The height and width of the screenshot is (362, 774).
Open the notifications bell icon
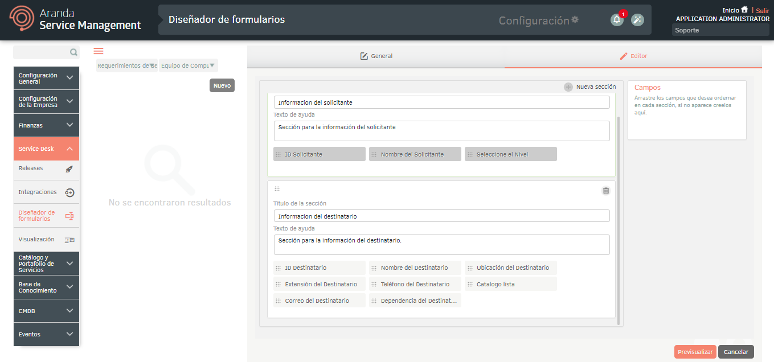[617, 20]
